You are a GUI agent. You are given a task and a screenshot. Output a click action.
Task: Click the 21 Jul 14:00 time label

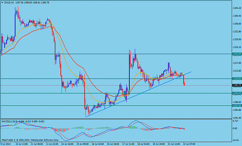174,144
